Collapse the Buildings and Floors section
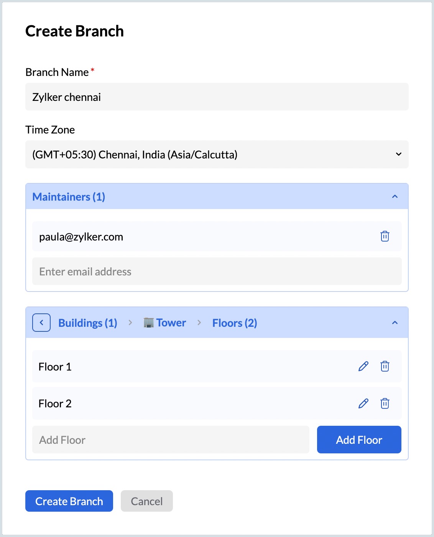The height and width of the screenshot is (537, 434). tap(395, 323)
